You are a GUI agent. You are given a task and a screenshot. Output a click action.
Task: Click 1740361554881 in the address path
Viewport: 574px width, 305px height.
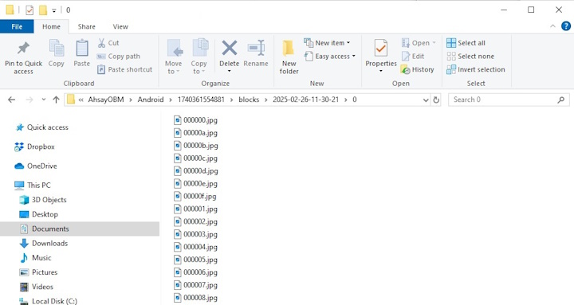201,100
